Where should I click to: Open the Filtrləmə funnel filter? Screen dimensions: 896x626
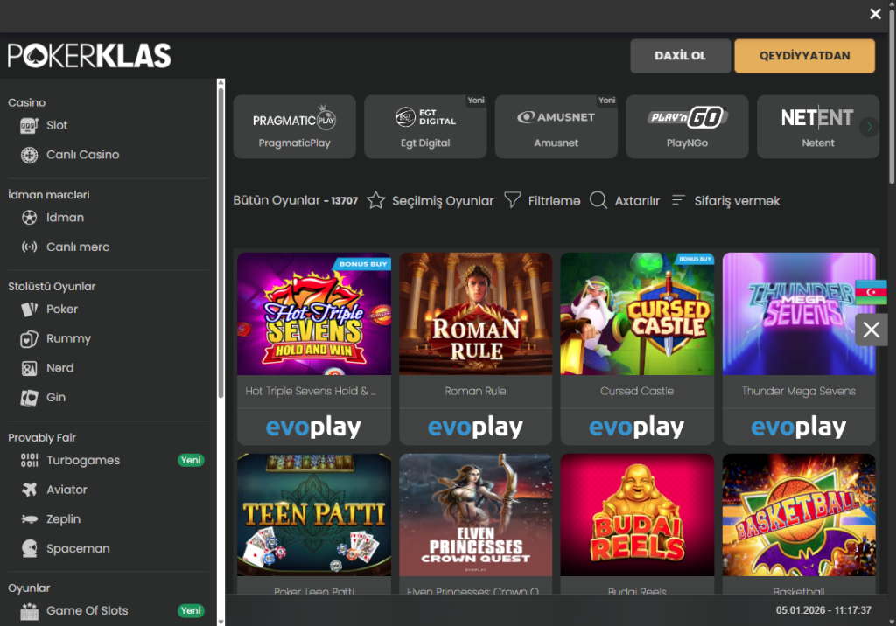pos(513,201)
